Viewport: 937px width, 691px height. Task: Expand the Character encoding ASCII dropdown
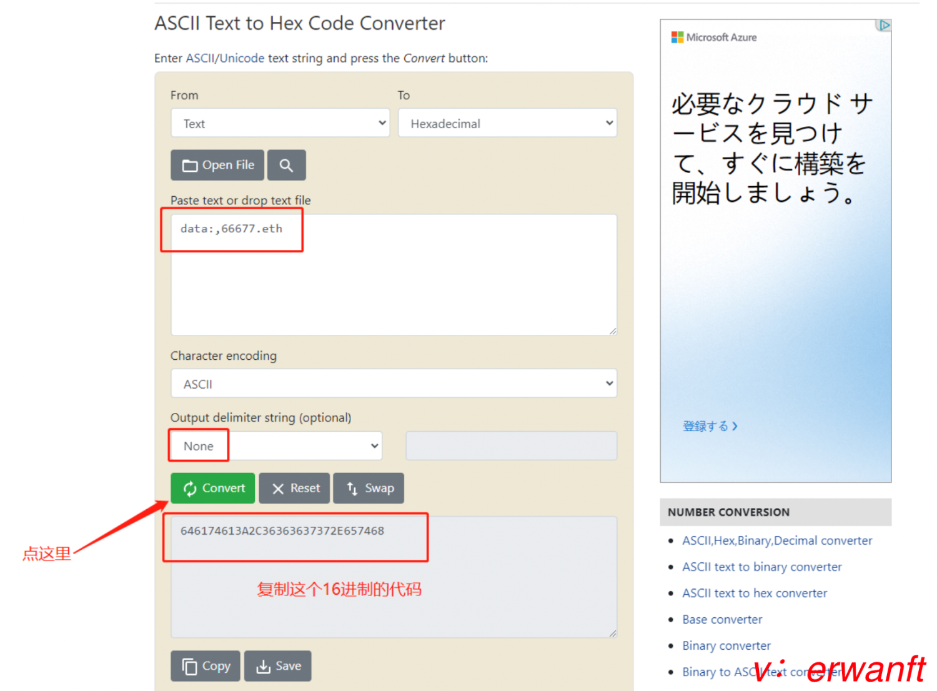[x=394, y=384]
